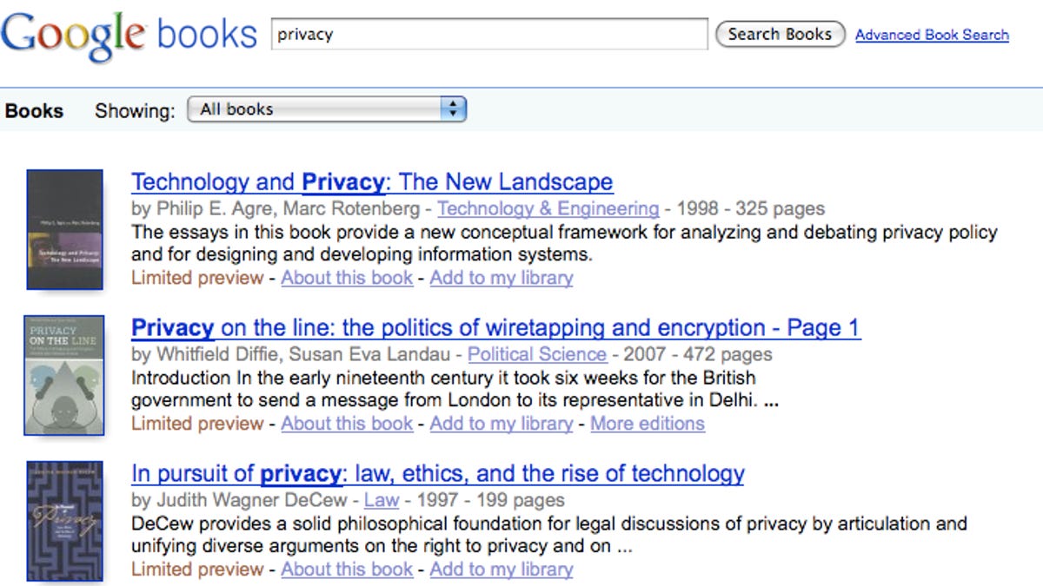Open 'In pursuit of privacy' title link
The width and height of the screenshot is (1043, 586).
pyautogui.click(x=438, y=474)
